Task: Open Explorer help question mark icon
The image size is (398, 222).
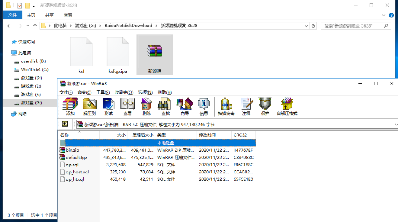Action: (x=391, y=15)
